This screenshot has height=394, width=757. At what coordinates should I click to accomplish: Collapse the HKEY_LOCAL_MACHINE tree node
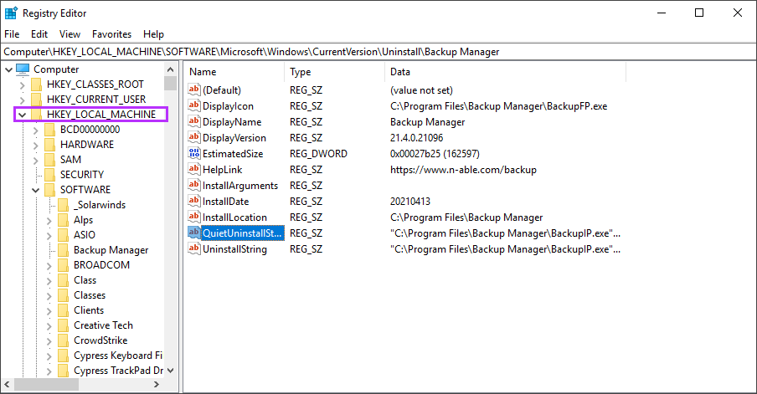(x=23, y=115)
